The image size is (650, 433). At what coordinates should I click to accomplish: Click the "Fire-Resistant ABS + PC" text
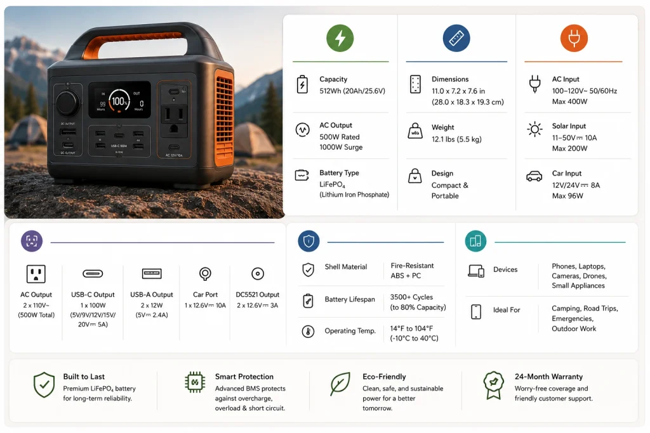point(412,271)
